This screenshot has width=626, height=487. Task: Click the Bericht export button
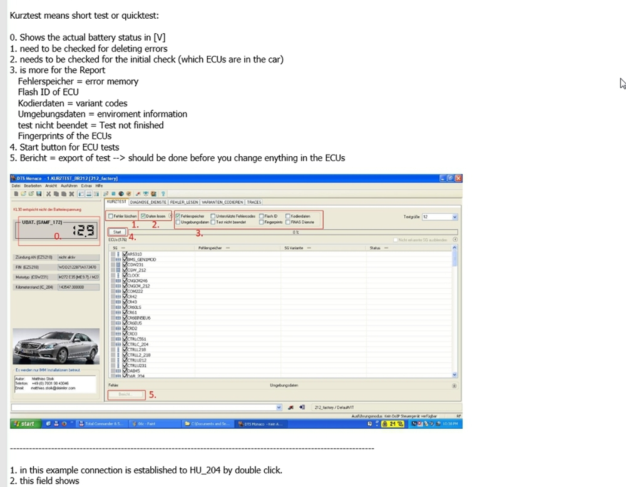point(126,394)
